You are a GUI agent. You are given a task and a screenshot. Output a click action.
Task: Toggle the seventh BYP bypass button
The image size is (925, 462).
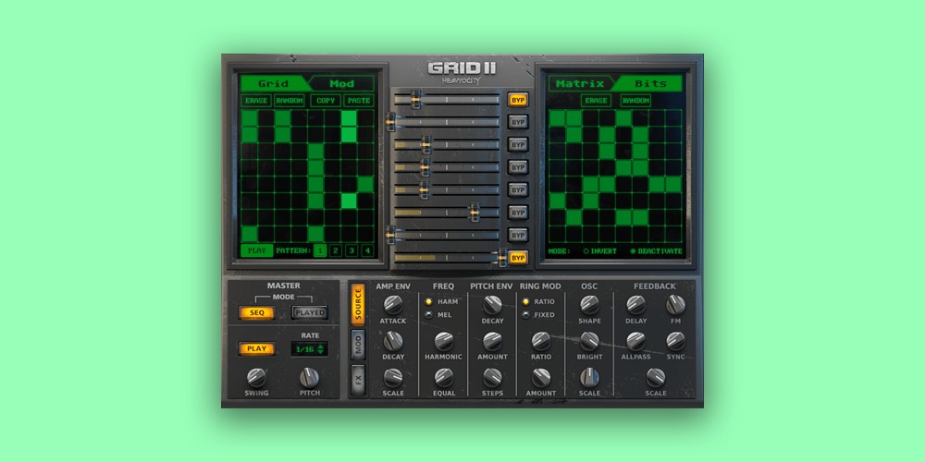click(518, 235)
